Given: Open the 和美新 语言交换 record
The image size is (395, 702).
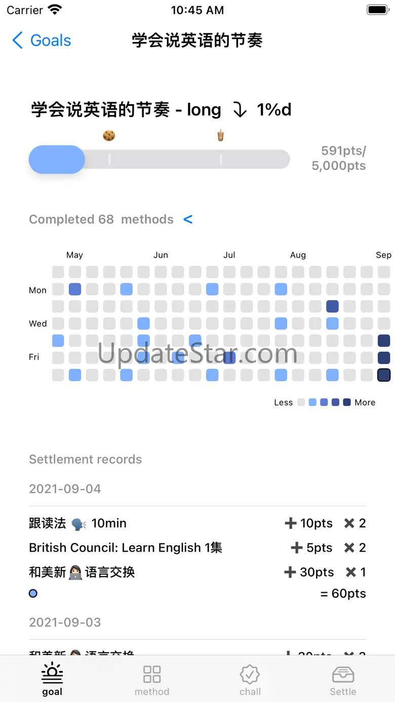Looking at the screenshot, I should point(197,572).
